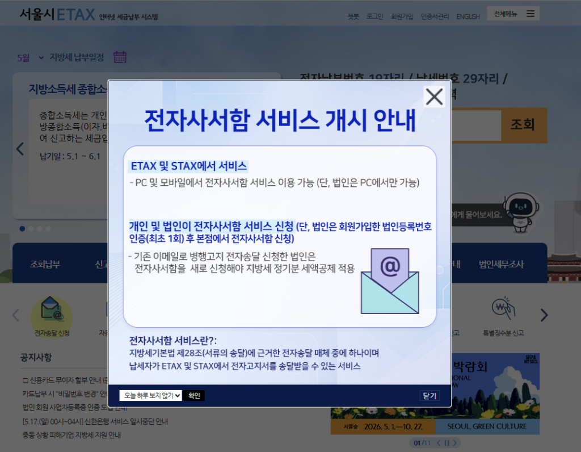Select the first carousel dot indicator
Screen dimensions: 581x452
click(x=22, y=228)
